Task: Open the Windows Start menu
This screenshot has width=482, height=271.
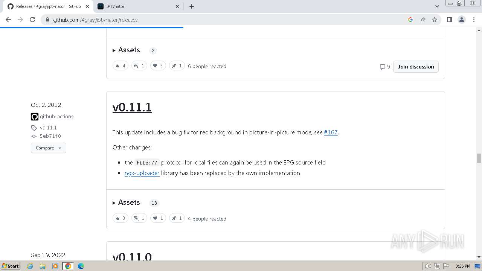Action: [11, 266]
